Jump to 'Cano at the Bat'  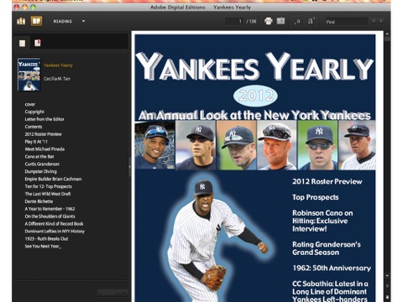coord(39,157)
